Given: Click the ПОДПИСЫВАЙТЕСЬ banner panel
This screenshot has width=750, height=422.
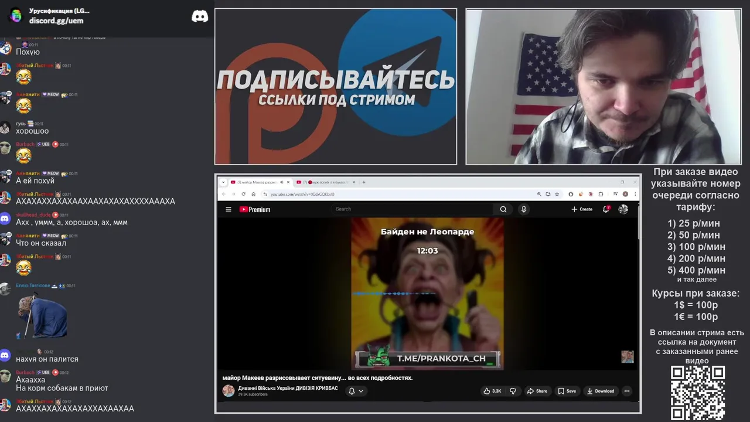Looking at the screenshot, I should (336, 87).
